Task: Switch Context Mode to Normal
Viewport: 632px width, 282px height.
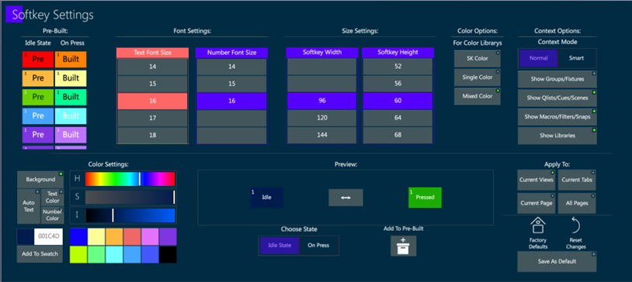Action: pos(539,58)
